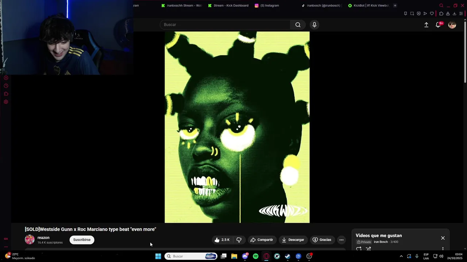This screenshot has width=467, height=262.
Task: Open more actions three-dot menu below video
Action: pyautogui.click(x=341, y=240)
